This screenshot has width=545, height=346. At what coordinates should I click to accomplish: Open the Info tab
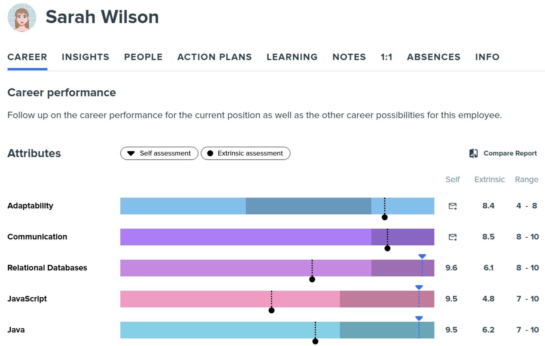(487, 57)
